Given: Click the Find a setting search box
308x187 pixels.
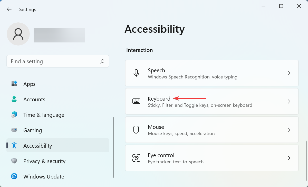Looking at the screenshot, I should [x=58, y=61].
